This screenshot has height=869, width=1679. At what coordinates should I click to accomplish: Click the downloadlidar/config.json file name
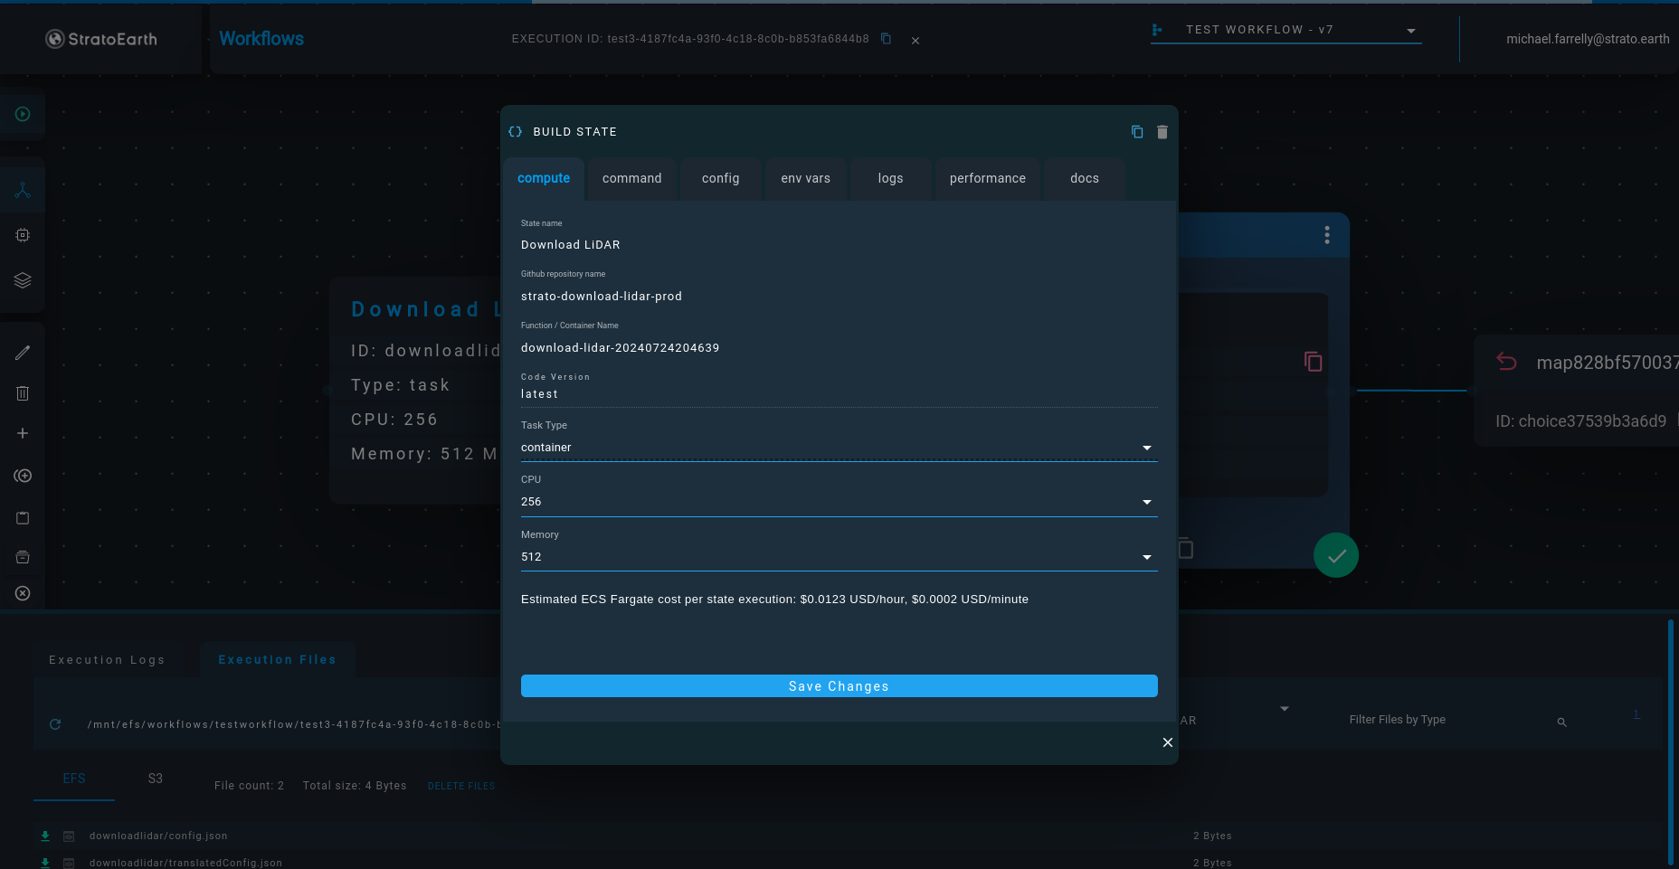click(x=158, y=836)
